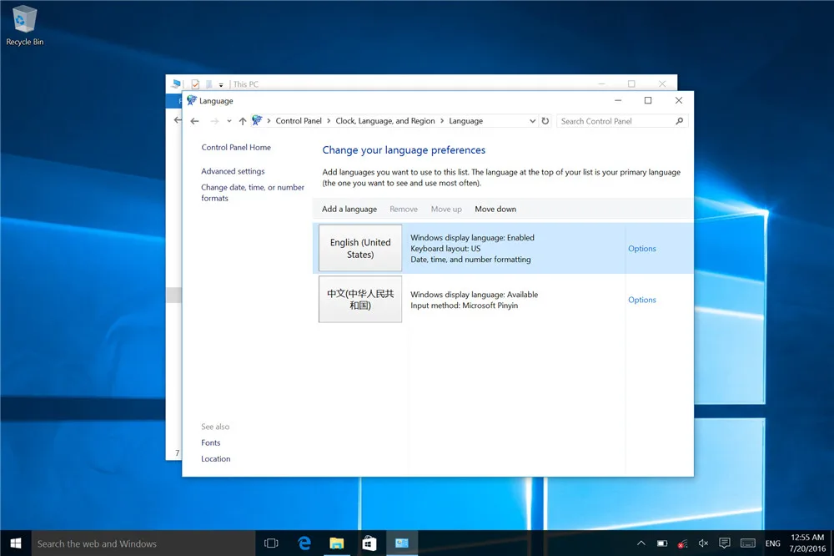Viewport: 834px width, 556px height.
Task: Refresh the Control Panel address bar
Action: coord(545,121)
